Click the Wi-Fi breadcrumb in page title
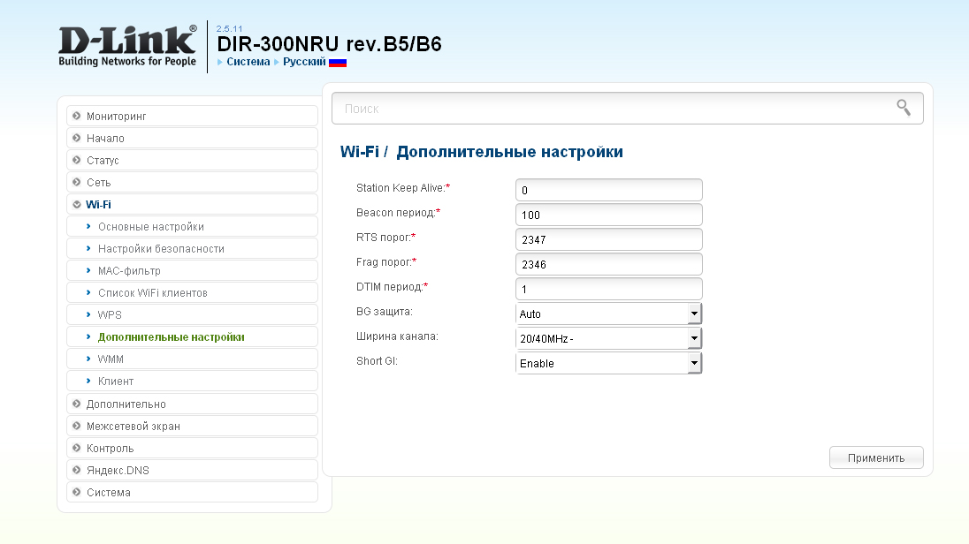 tap(360, 152)
